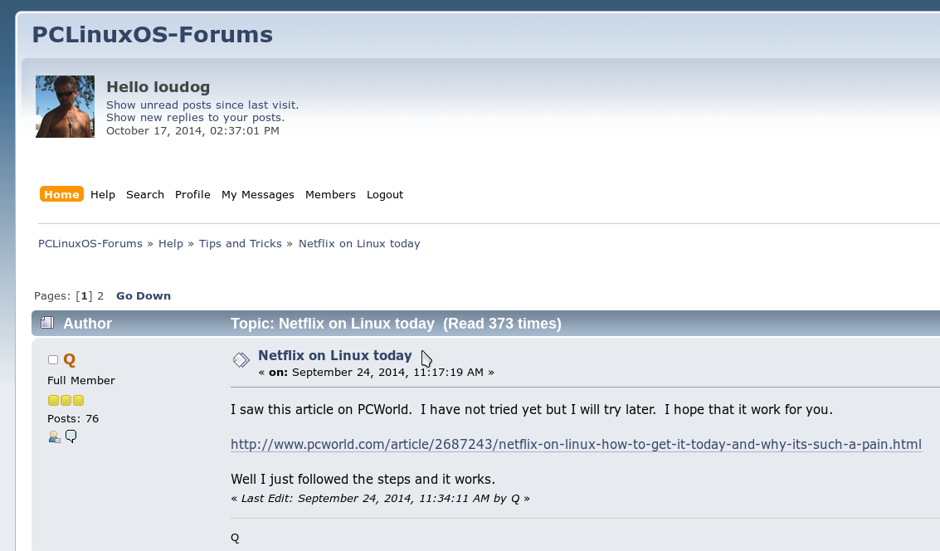Navigate to Tips and Tricks breadcrumb
This screenshot has height=551, width=940.
point(241,243)
